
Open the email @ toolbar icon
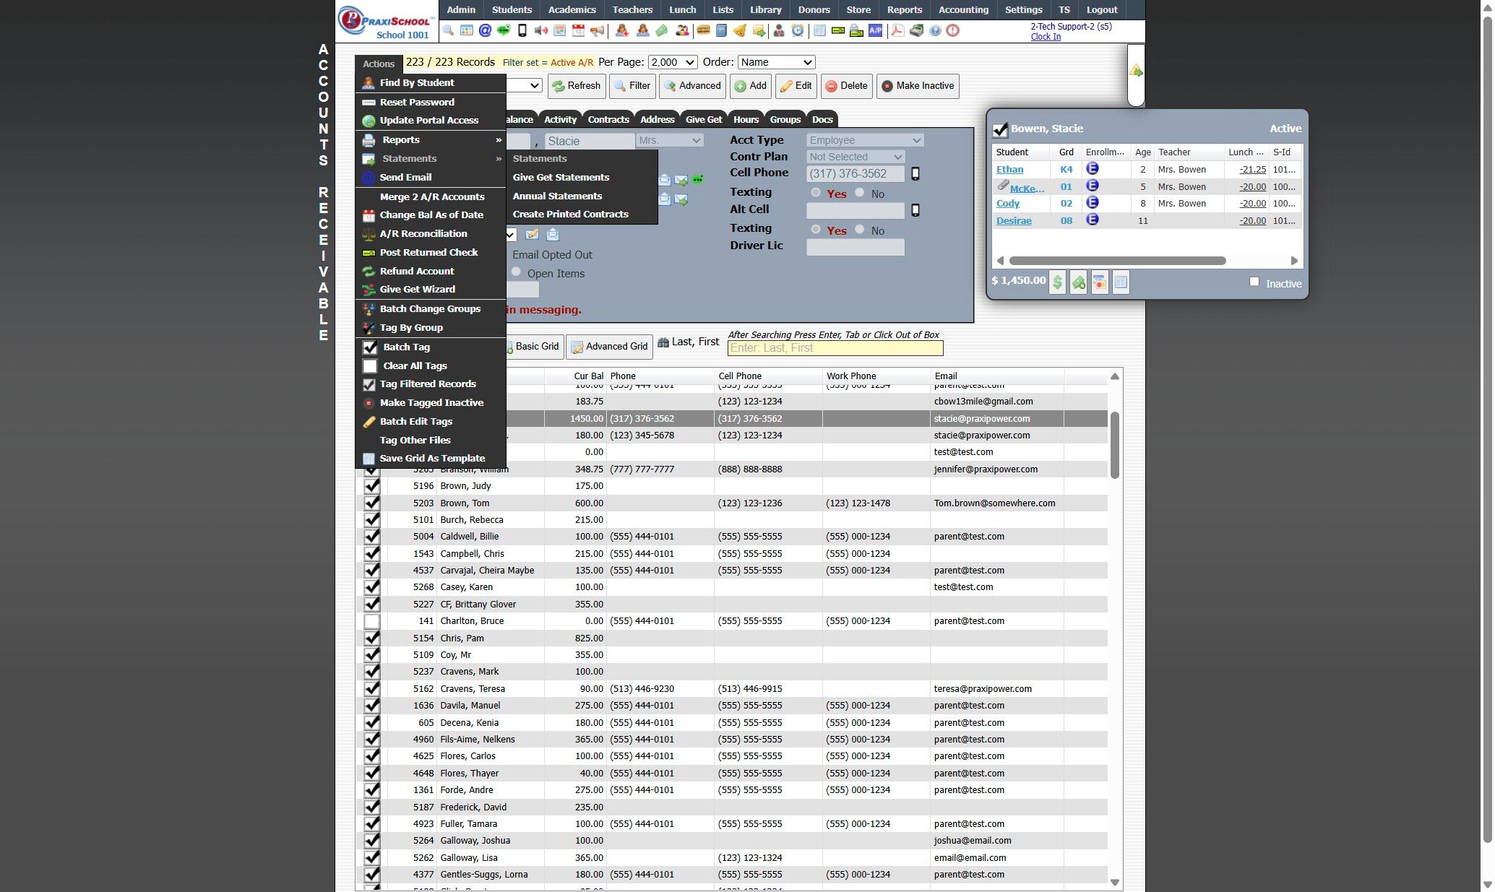pos(485,30)
